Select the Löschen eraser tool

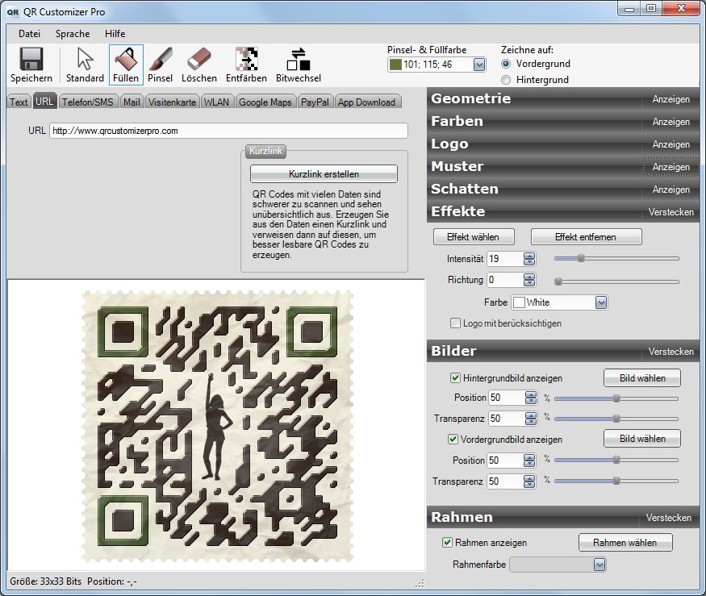(x=199, y=65)
